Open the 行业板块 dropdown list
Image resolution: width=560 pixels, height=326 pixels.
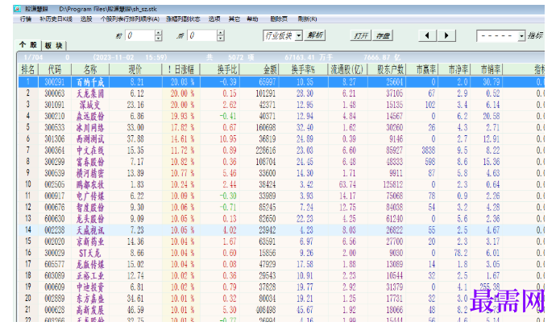[x=299, y=35]
